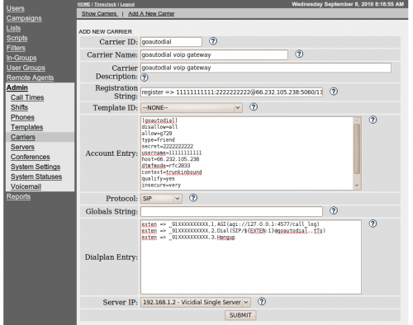This screenshot has width=413, height=325.
Task: Click the Carrier Description input field
Action: tap(266, 68)
